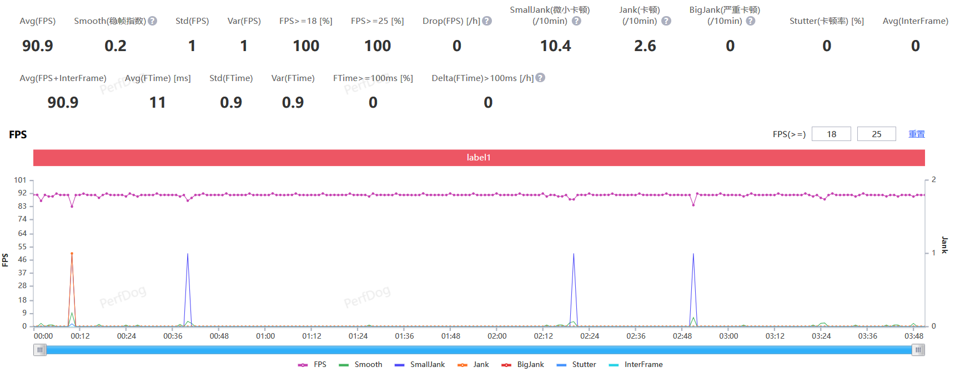Hide BigJank series using legend

click(522, 365)
